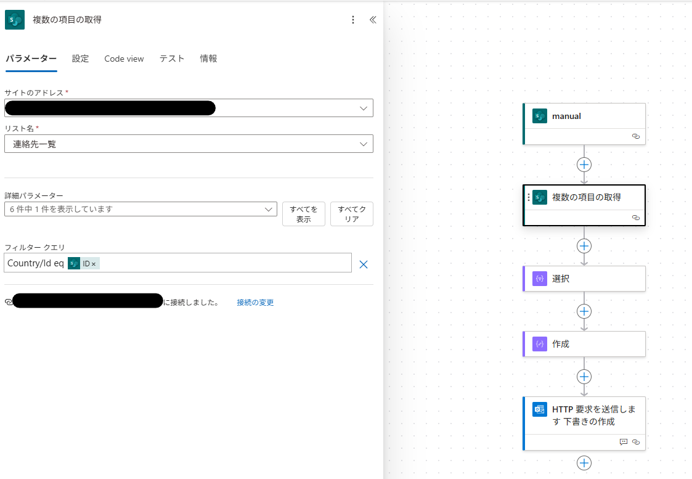
Task: Insert step after 複数の項目の取得 with plus
Action: (x=584, y=246)
